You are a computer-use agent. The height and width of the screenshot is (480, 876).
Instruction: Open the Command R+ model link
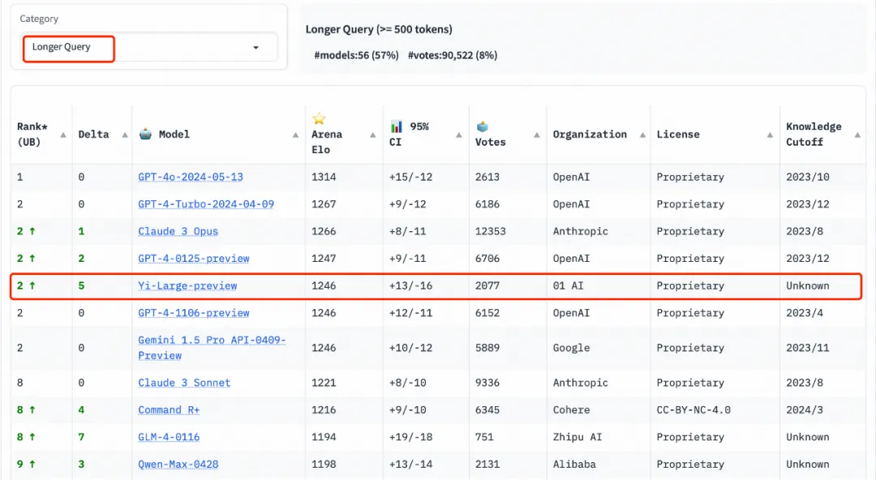tap(169, 409)
